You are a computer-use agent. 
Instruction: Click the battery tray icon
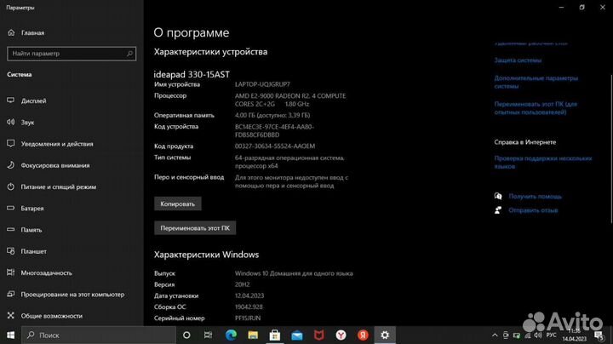tap(517, 335)
